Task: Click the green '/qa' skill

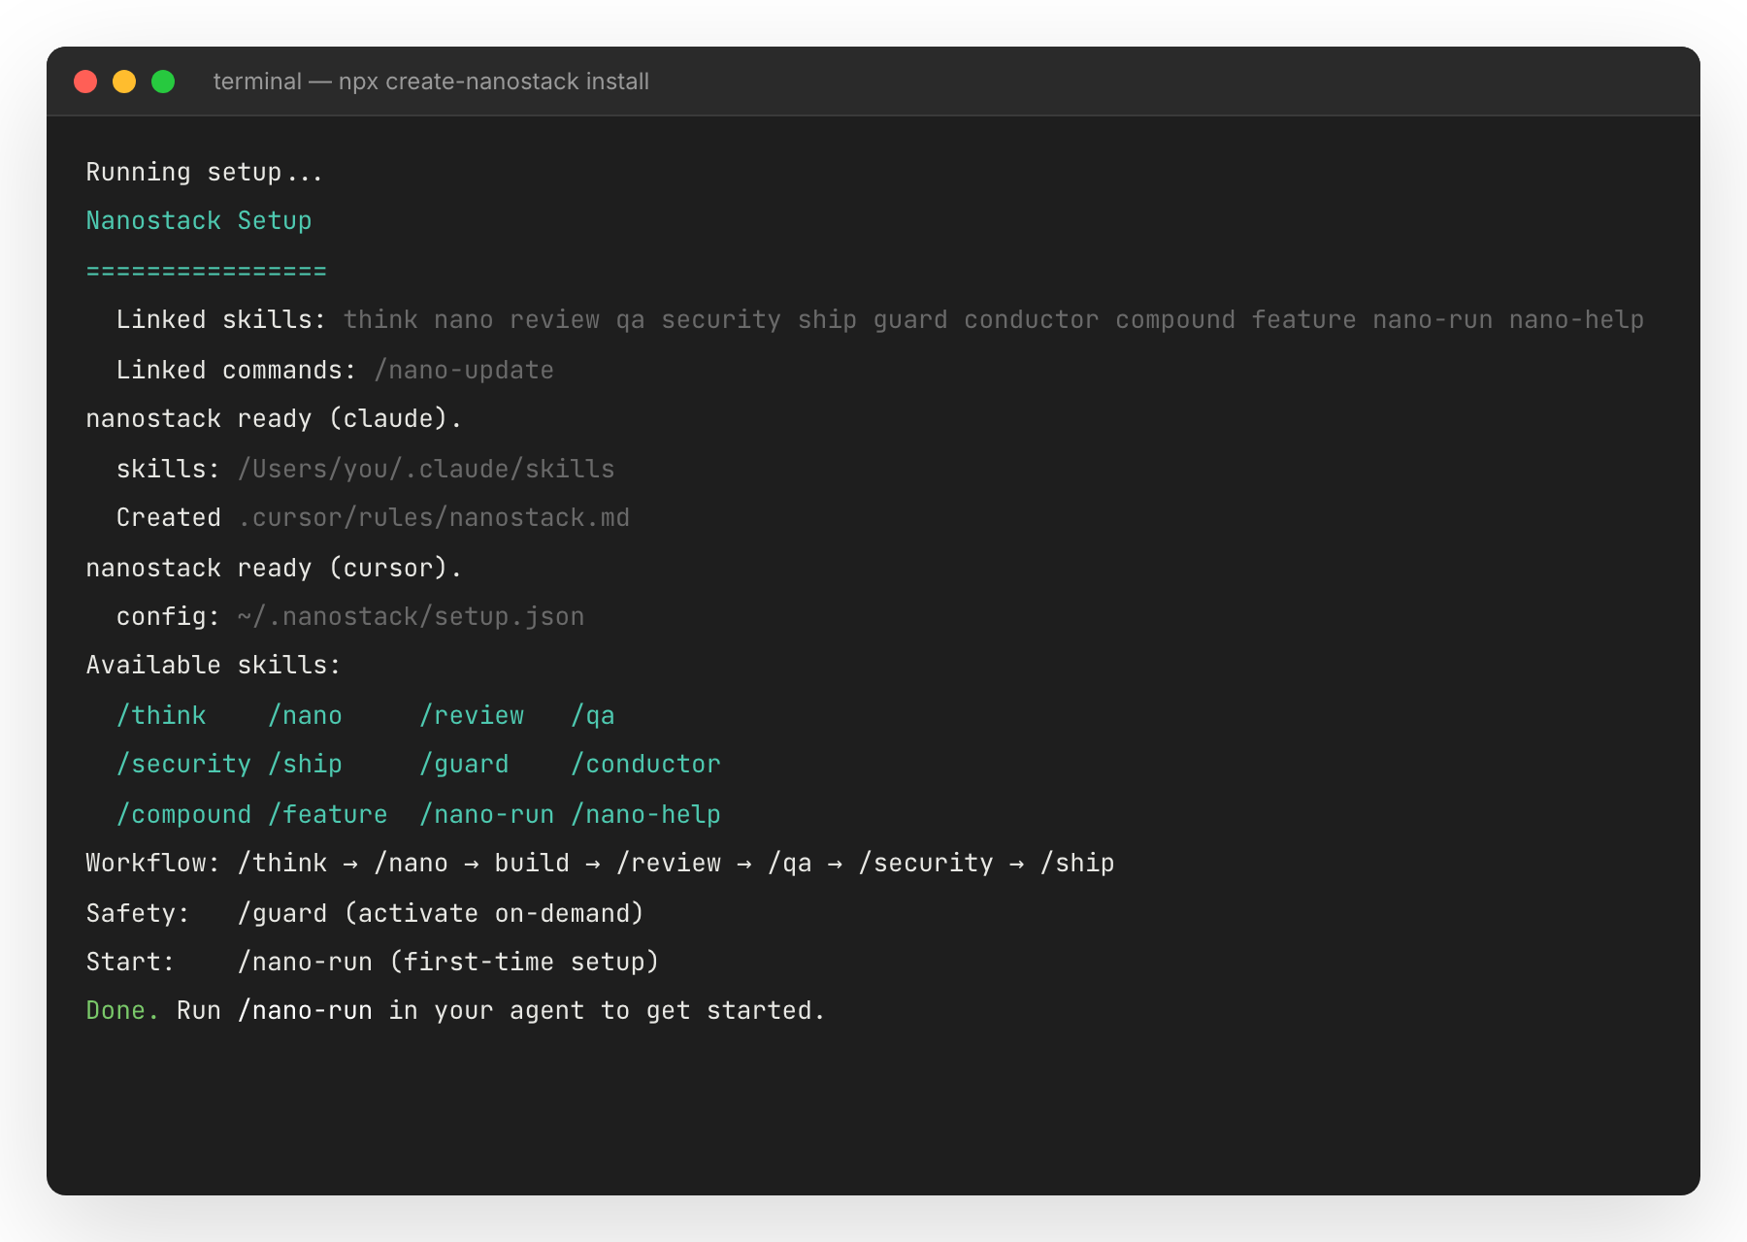Action: 592,716
